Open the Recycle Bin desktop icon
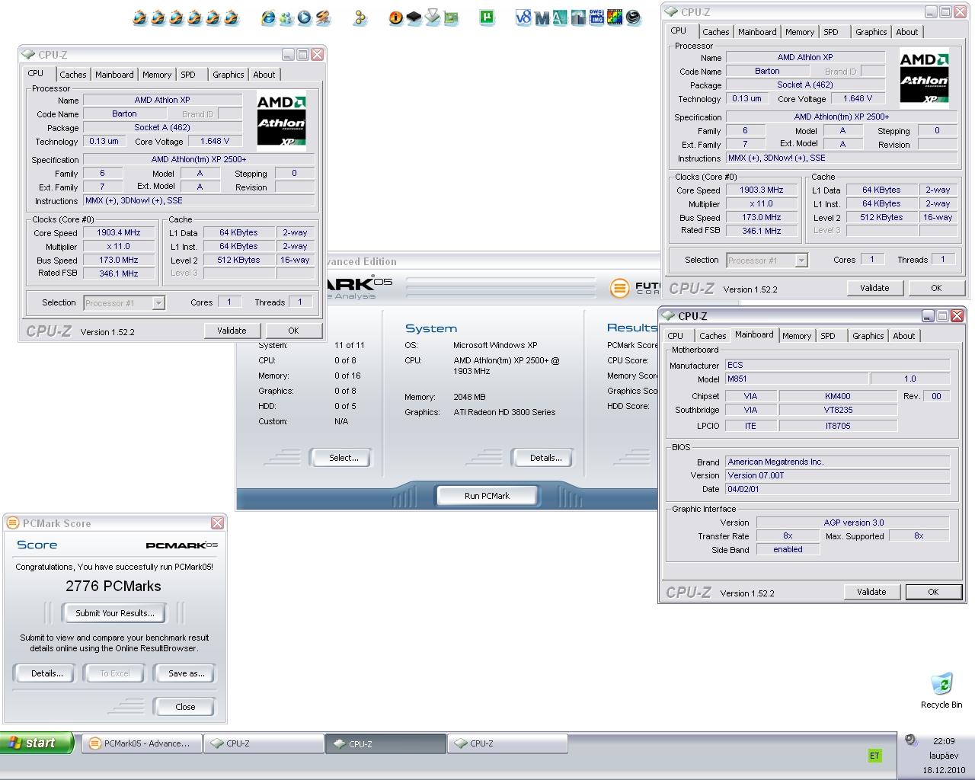Image resolution: width=975 pixels, height=780 pixels. (941, 691)
